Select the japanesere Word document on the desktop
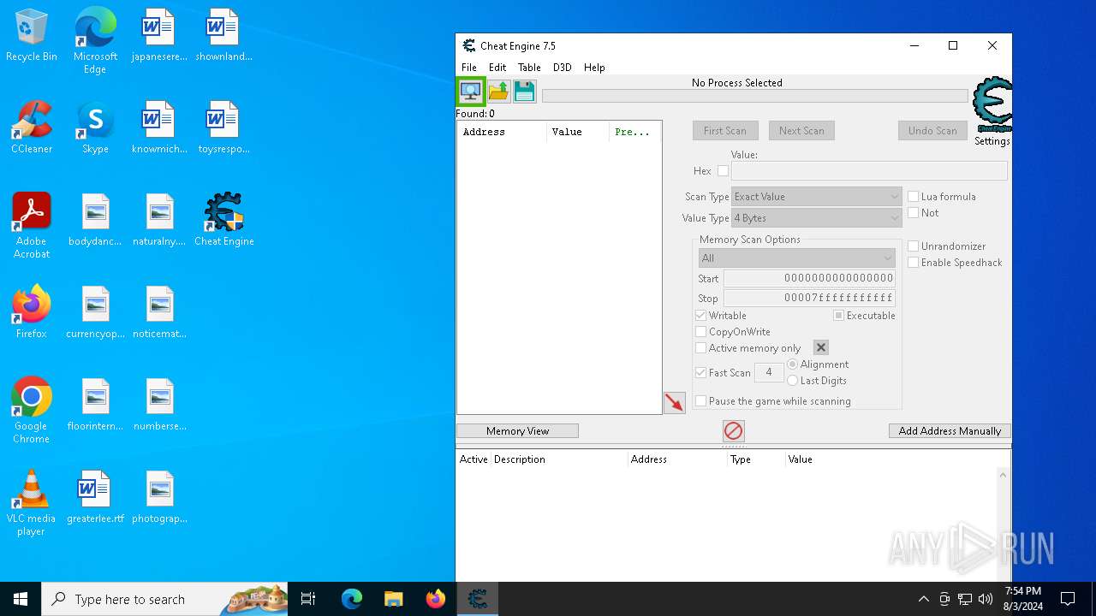Image resolution: width=1096 pixels, height=616 pixels. tap(159, 36)
